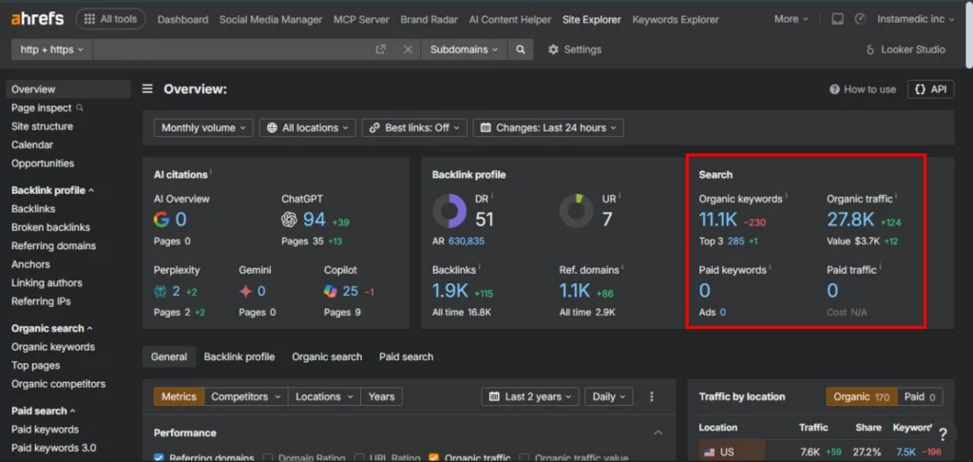Switch to Paid search tab
The width and height of the screenshot is (973, 462).
click(x=407, y=357)
